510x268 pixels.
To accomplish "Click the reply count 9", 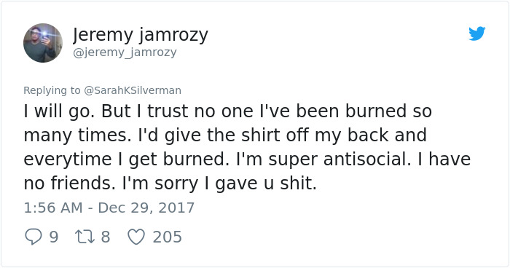I will click(x=54, y=237).
